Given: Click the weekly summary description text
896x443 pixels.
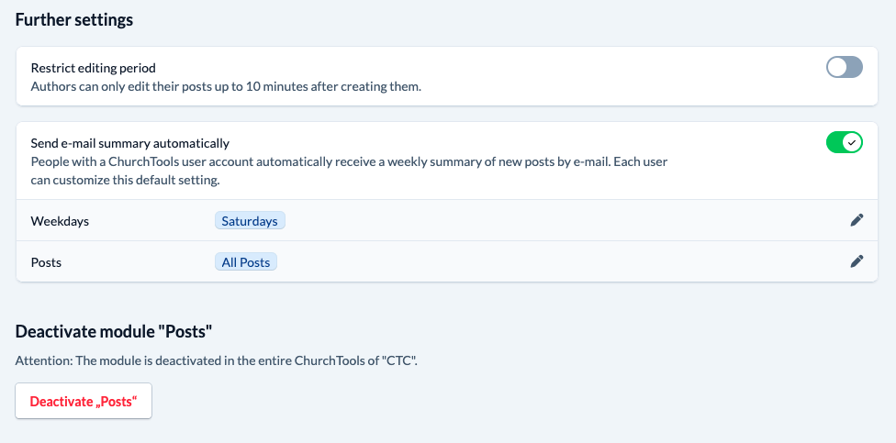Looking at the screenshot, I should pyautogui.click(x=349, y=171).
